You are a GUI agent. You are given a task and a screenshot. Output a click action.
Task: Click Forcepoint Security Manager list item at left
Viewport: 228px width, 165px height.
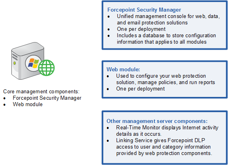point(47,98)
